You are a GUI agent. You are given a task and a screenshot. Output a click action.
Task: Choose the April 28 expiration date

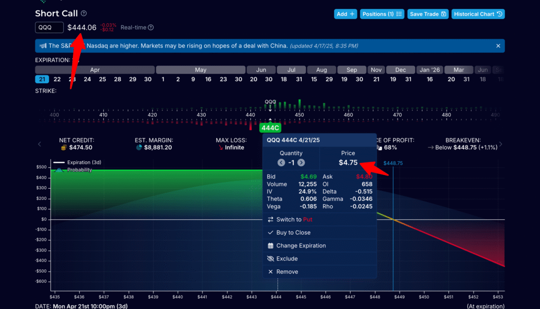click(118, 79)
